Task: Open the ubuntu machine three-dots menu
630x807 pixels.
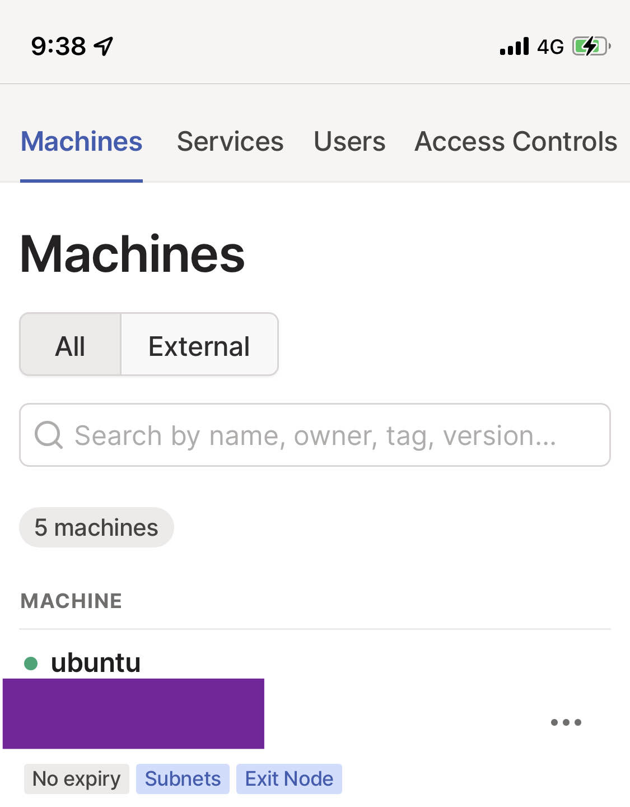Action: click(566, 722)
